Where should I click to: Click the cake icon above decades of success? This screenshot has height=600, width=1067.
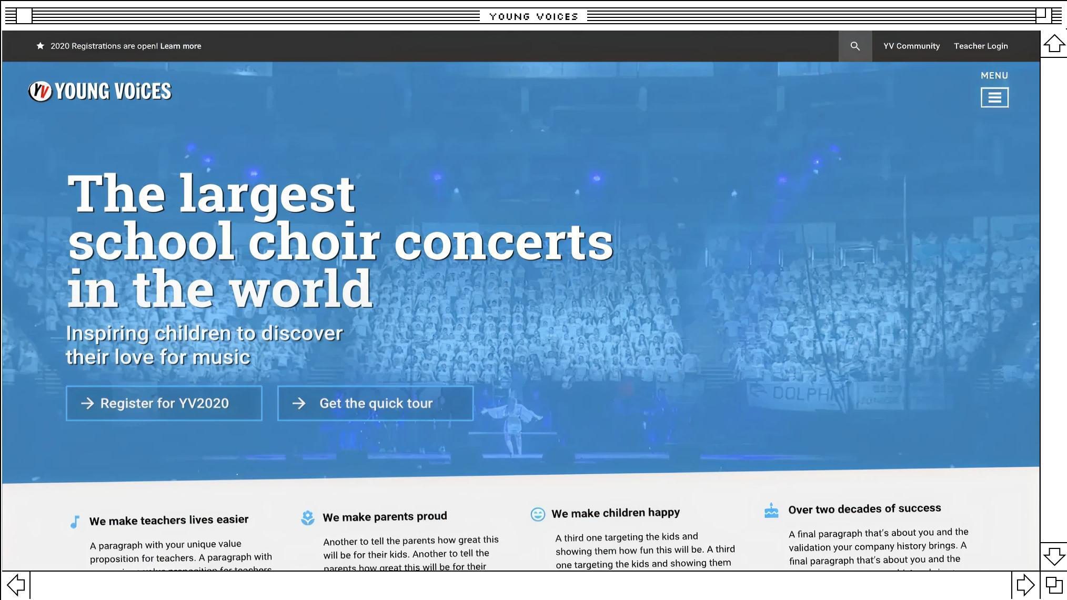(771, 511)
